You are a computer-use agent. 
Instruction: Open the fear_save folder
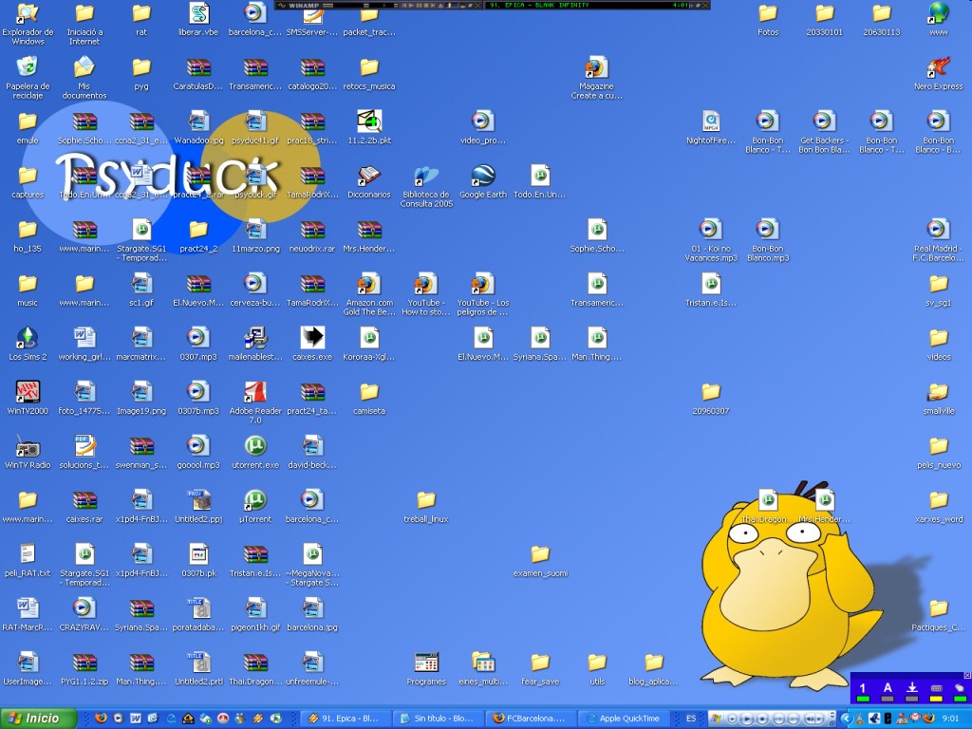(540, 668)
